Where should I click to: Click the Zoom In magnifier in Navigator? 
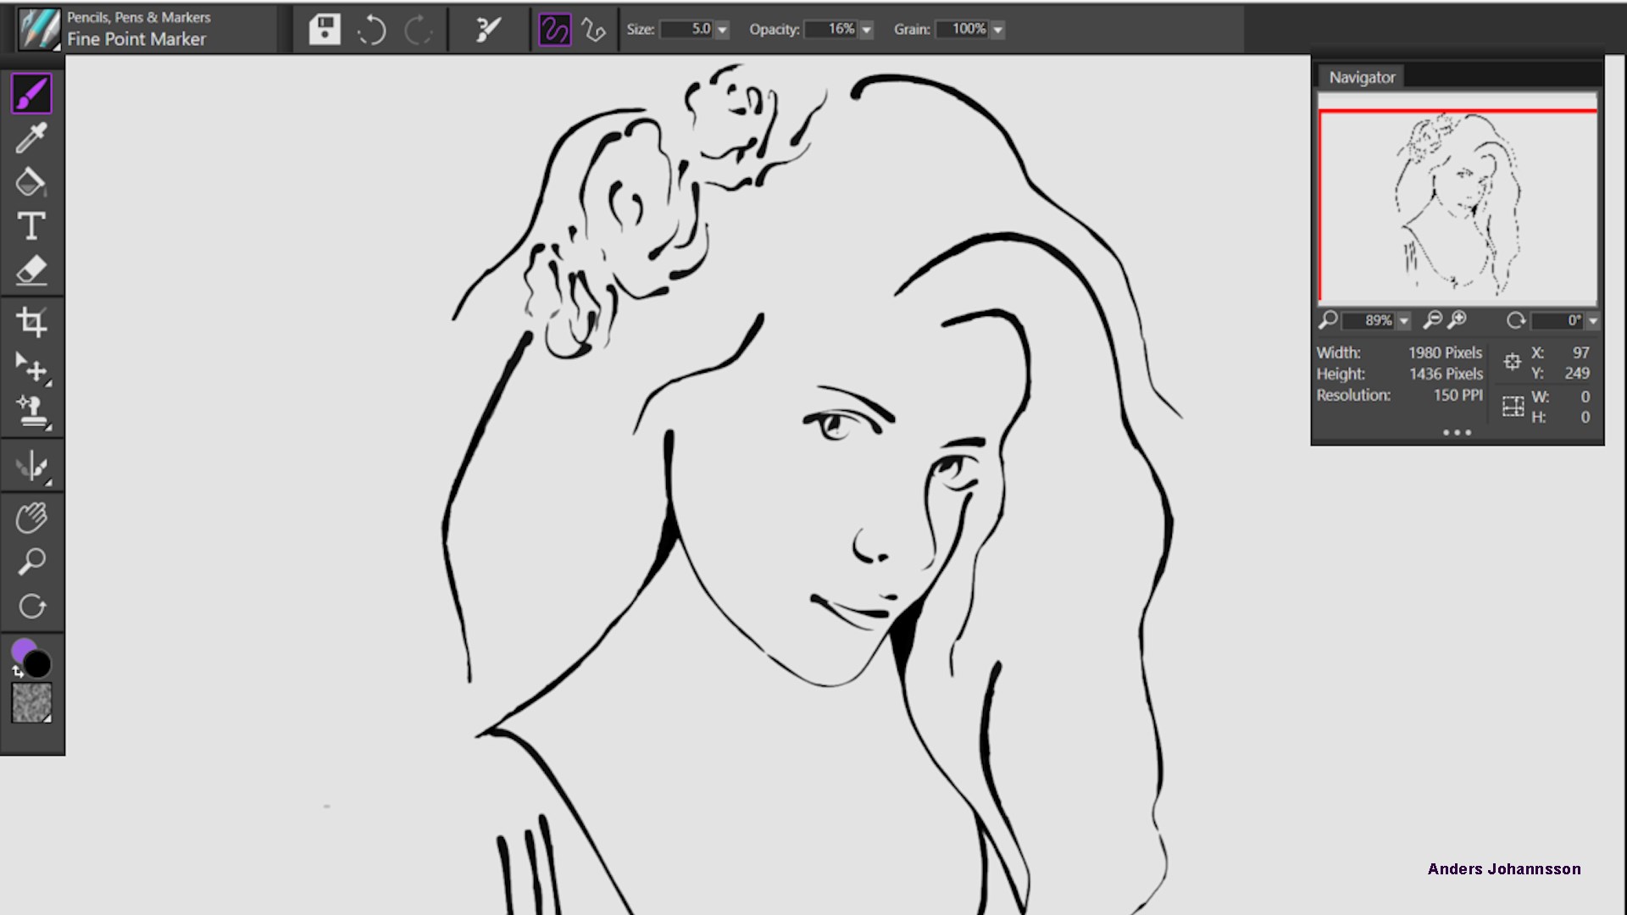tap(1458, 319)
